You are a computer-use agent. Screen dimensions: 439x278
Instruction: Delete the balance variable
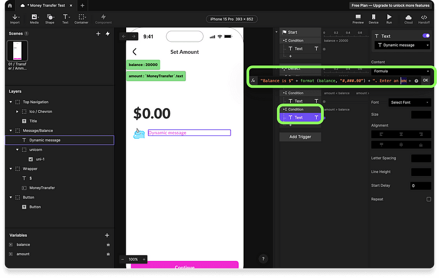coord(108,245)
